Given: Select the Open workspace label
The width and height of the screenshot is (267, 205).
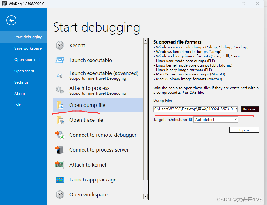Looking at the screenshot, I should click(89, 195).
